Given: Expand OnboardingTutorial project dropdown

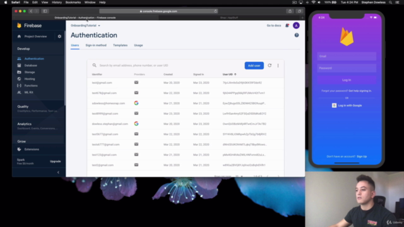Looking at the screenshot, I should (86, 25).
